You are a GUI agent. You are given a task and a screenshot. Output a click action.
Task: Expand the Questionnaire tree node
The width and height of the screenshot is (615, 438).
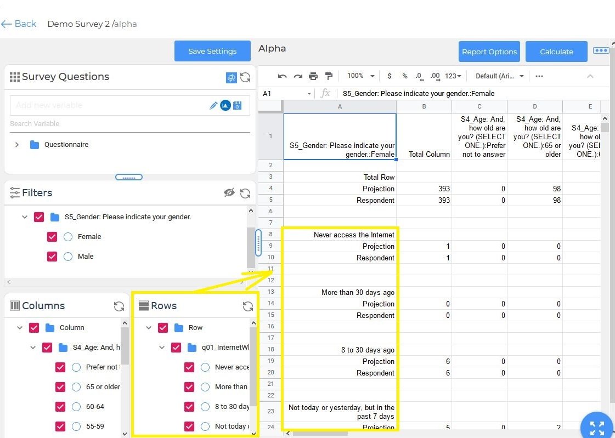[x=17, y=145]
